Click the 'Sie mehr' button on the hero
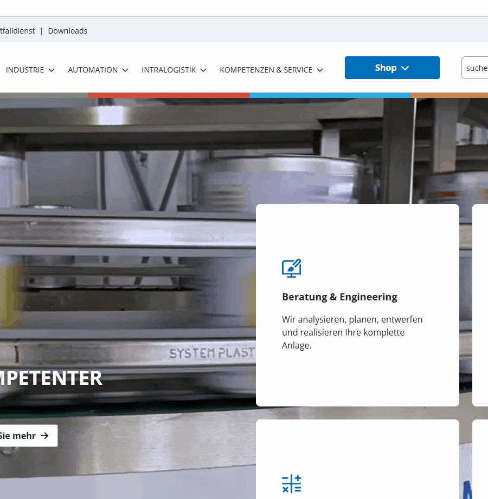This screenshot has height=499, width=488. [x=24, y=436]
